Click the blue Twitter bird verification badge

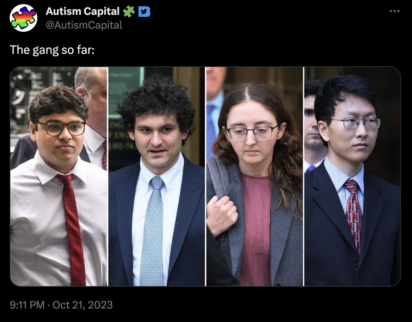click(x=144, y=11)
